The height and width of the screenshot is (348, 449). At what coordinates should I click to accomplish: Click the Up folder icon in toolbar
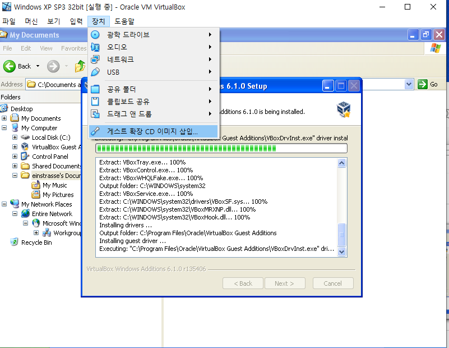(x=80, y=66)
